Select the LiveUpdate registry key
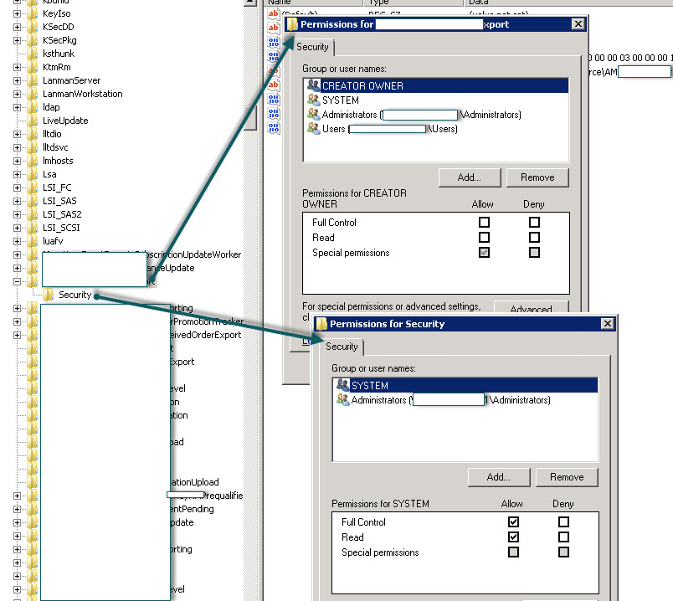 coord(65,121)
